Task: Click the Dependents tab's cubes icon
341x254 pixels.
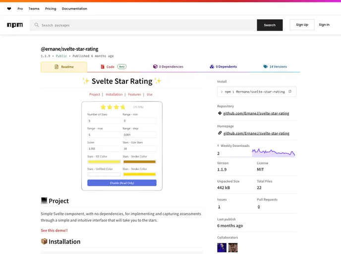Action: pos(212,66)
